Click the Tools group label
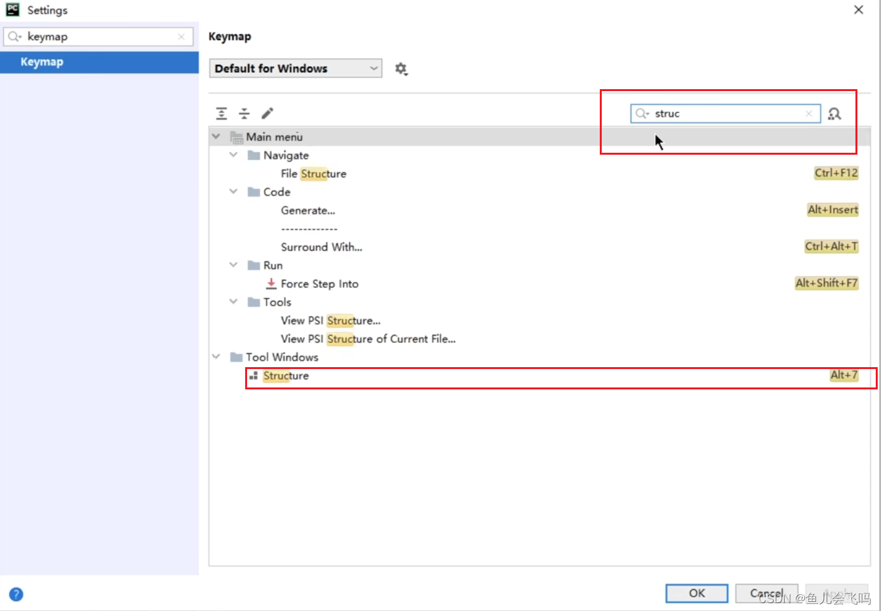The width and height of the screenshot is (881, 611). coord(277,302)
